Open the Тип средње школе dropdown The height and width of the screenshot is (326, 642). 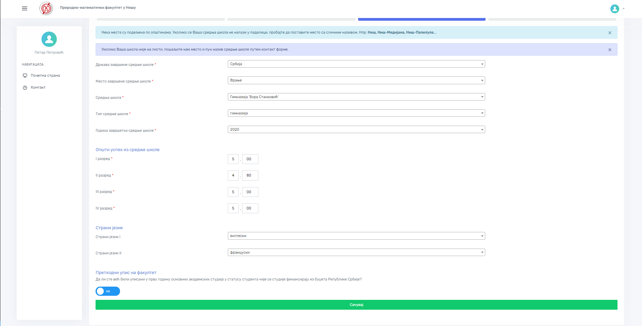click(356, 113)
